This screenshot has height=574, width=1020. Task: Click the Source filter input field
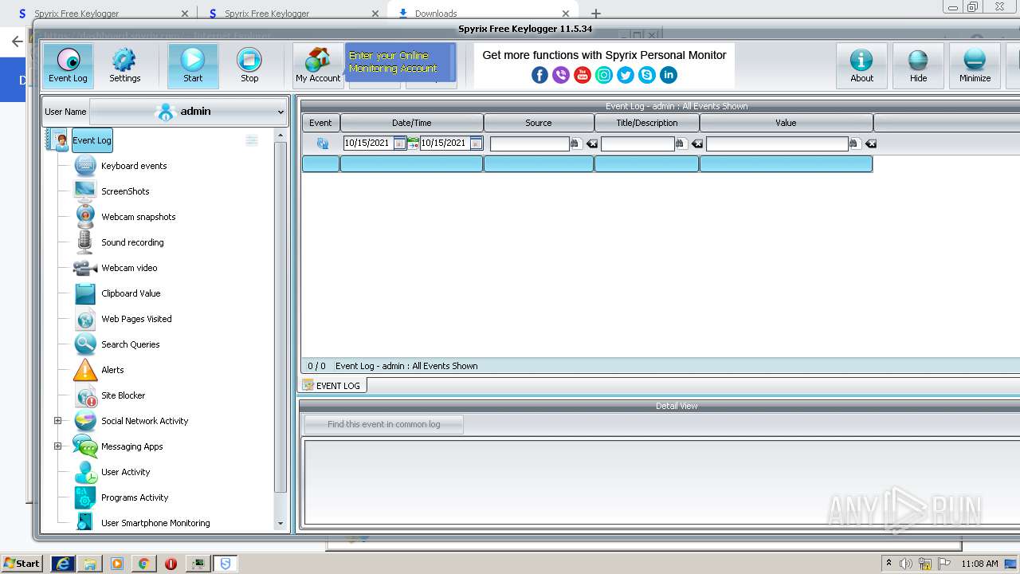coord(529,143)
